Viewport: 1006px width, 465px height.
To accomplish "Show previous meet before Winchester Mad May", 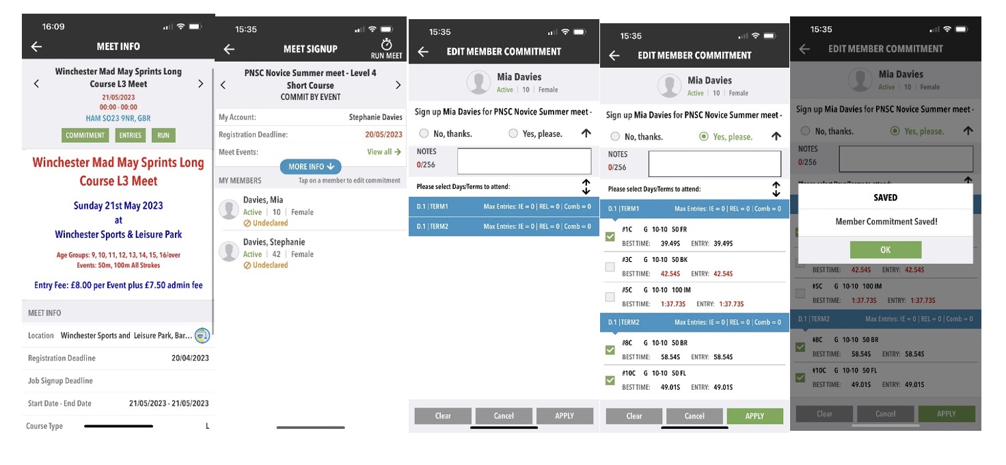I will 36,84.
